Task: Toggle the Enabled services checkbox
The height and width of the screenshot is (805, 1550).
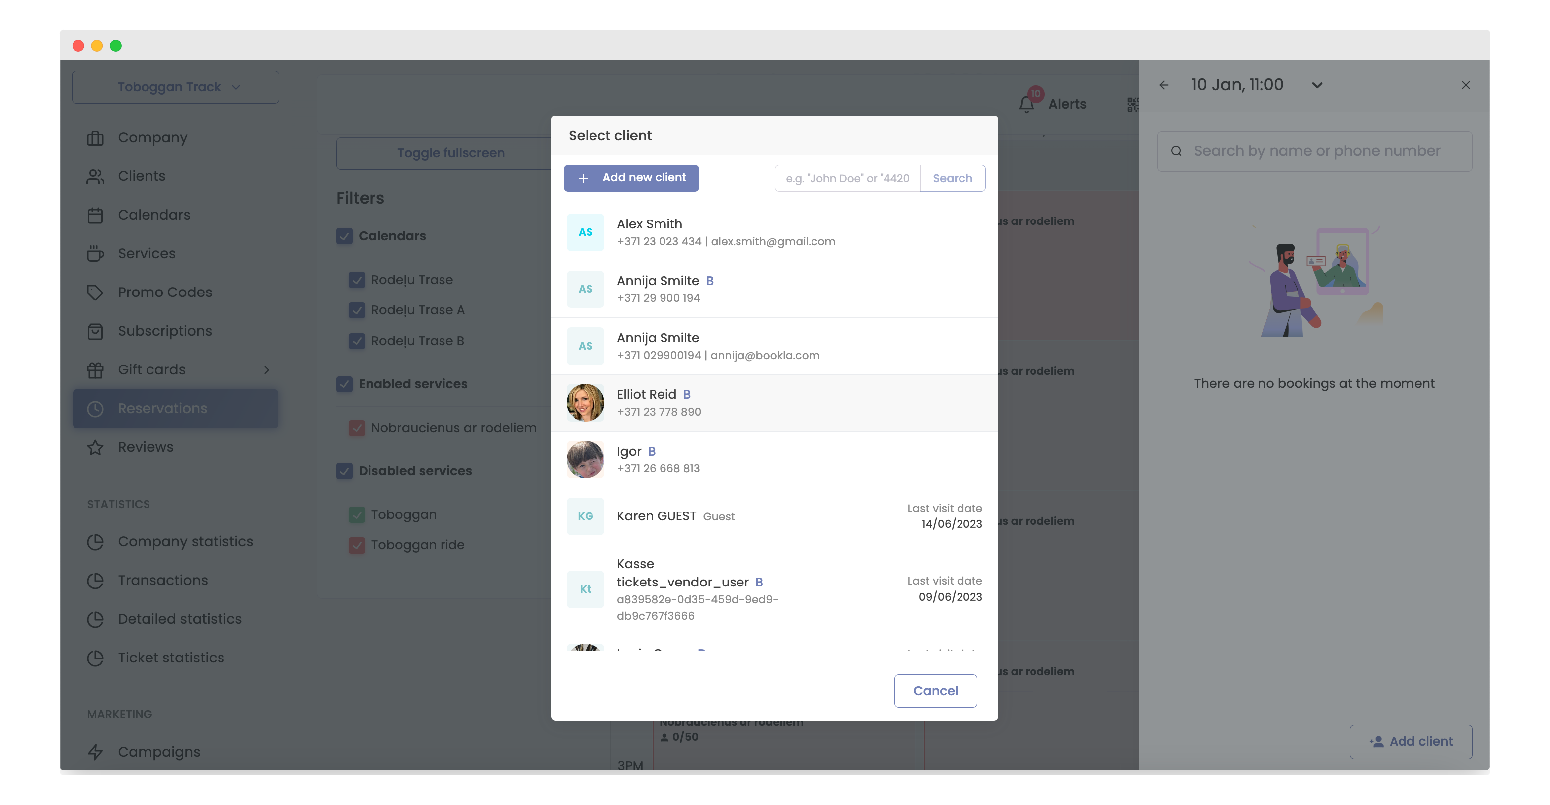Action: point(344,384)
